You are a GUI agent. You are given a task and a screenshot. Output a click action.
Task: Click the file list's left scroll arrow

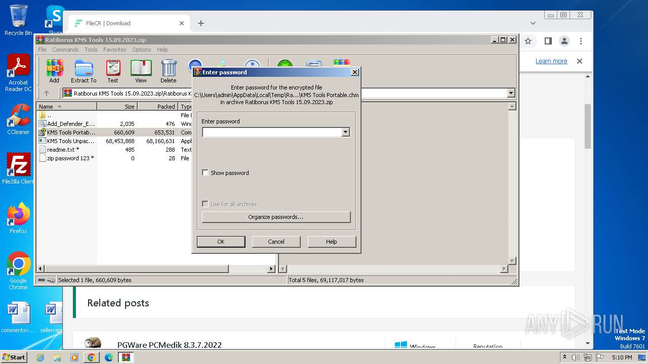(41, 269)
